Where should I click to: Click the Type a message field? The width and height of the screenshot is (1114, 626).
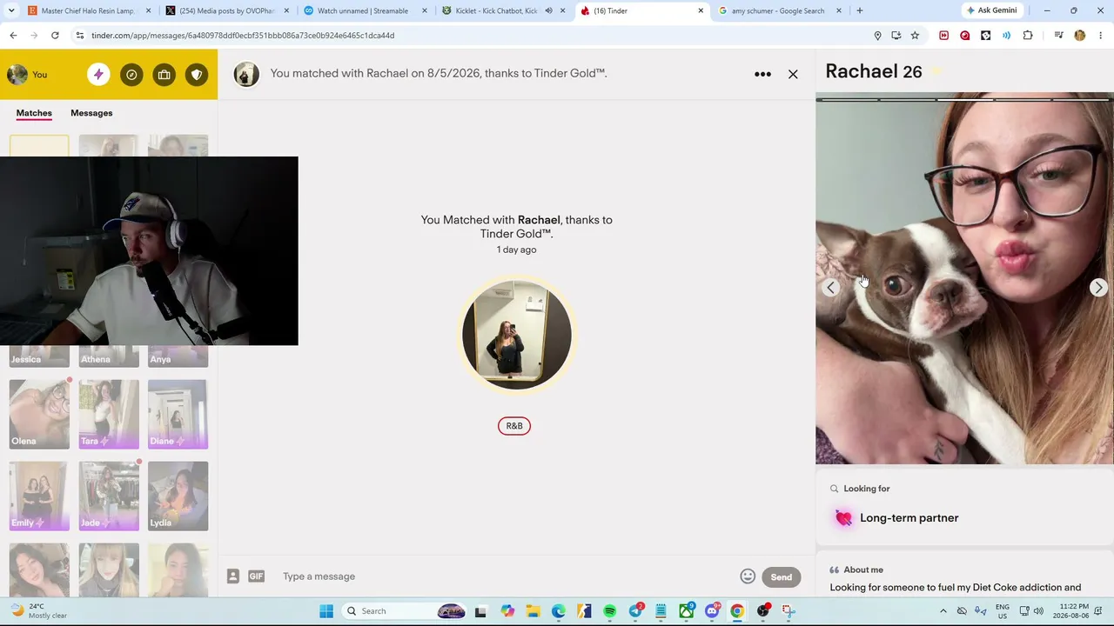(505, 576)
